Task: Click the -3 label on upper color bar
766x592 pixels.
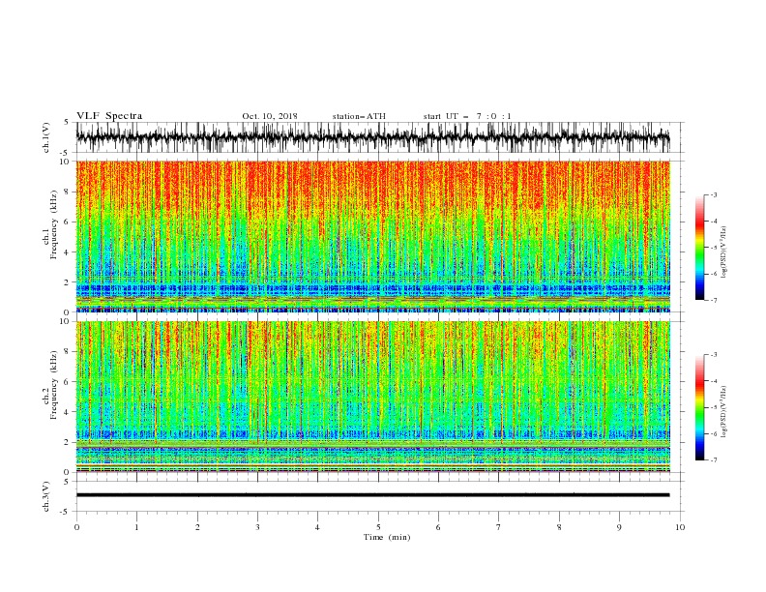Action: (714, 194)
